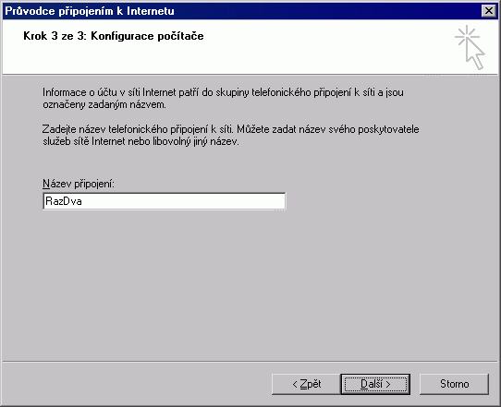
Task: Continue with the Další button
Action: click(x=375, y=384)
